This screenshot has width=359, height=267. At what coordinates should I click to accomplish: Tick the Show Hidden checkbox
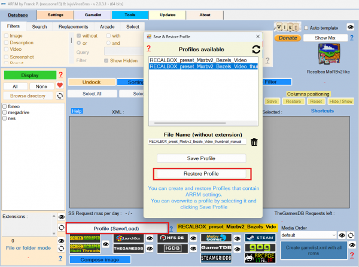pyautogui.click(x=107, y=60)
